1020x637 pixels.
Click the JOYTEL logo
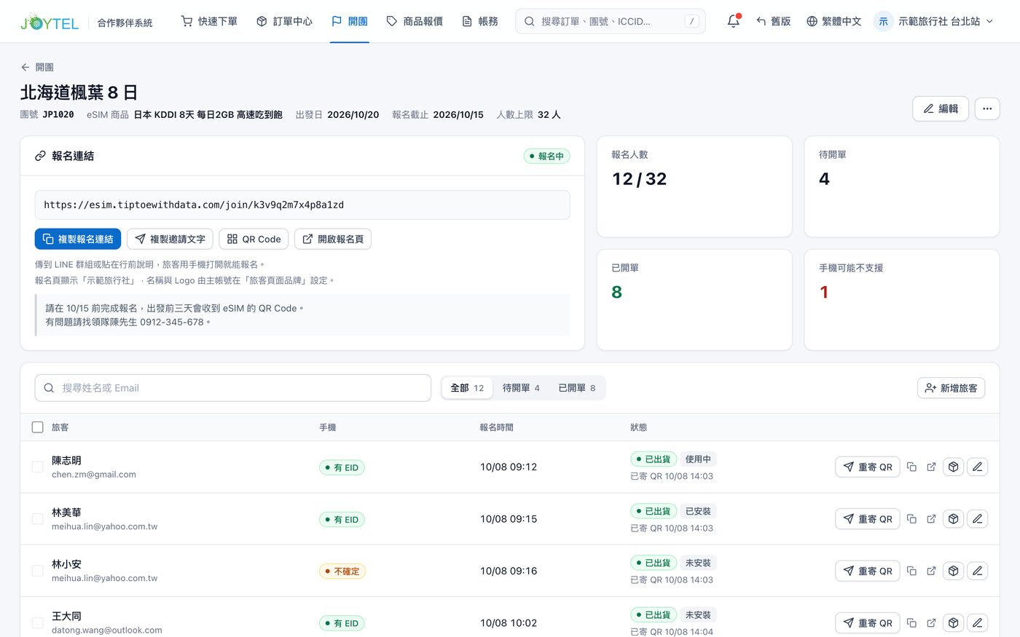[x=50, y=22]
